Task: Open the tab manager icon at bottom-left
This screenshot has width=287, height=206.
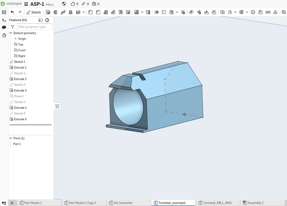Action: (4, 203)
